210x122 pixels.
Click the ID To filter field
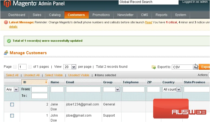tap(40, 96)
